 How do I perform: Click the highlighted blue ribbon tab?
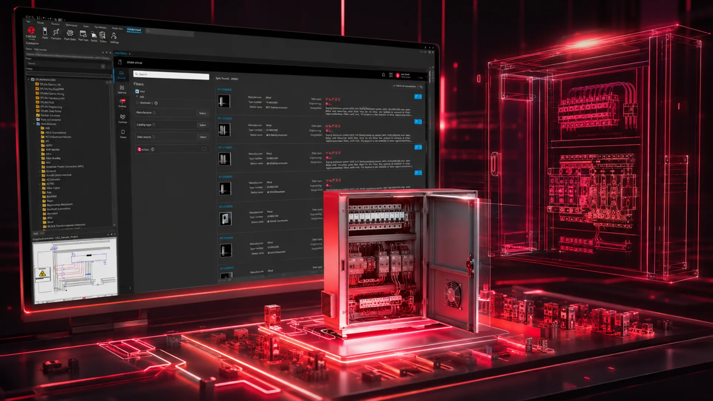tap(134, 29)
